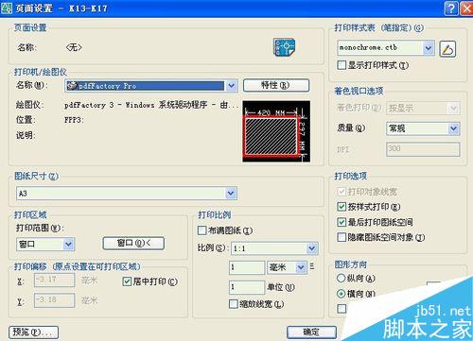Viewport: 473px width, 341px height.
Task: Click the plotter description text pdfFactory 3
Action: coord(151,105)
